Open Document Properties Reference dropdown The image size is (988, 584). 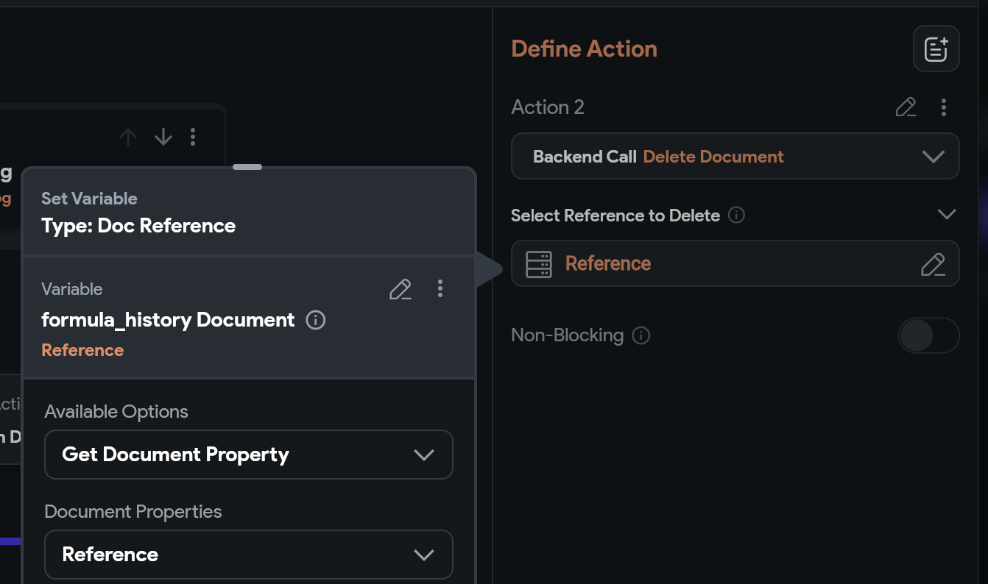pyautogui.click(x=248, y=555)
